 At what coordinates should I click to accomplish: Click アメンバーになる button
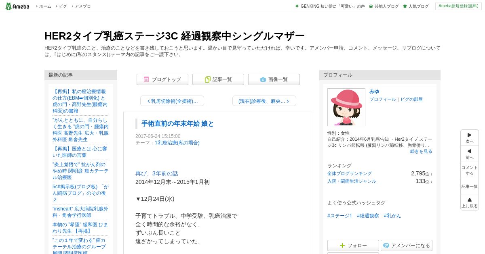(x=407, y=246)
